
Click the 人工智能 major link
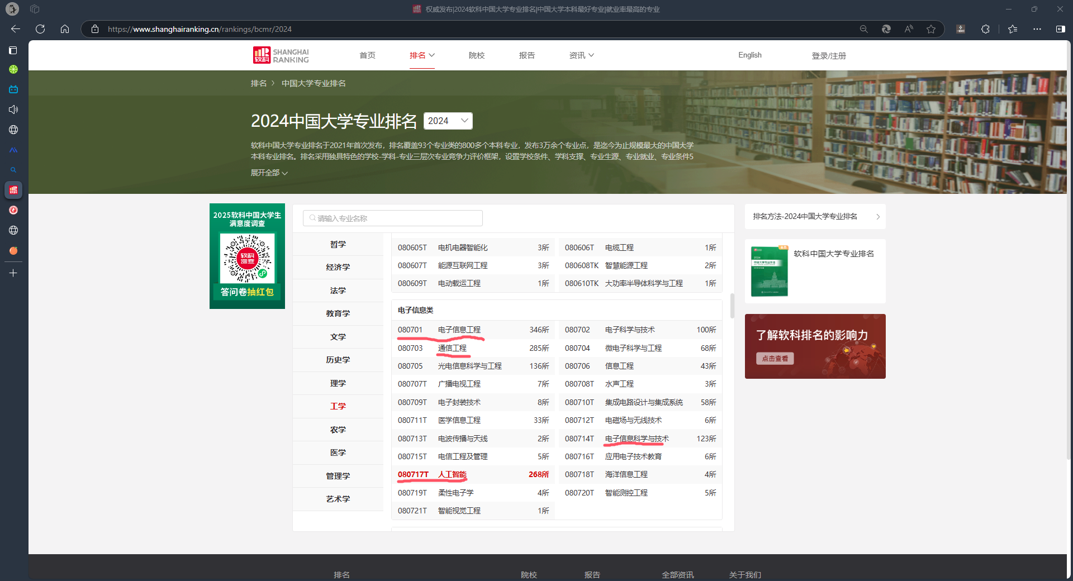452,474
